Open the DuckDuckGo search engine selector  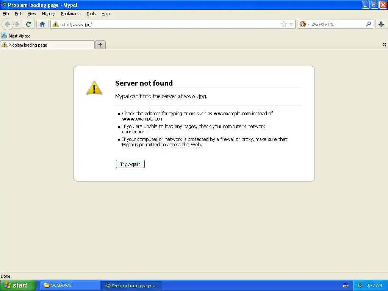tap(304, 24)
